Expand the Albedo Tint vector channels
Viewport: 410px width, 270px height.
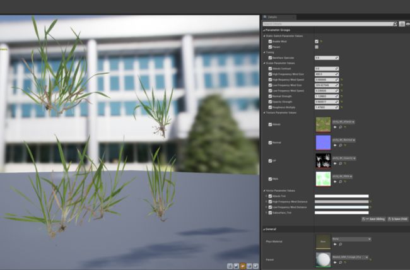click(x=266, y=196)
